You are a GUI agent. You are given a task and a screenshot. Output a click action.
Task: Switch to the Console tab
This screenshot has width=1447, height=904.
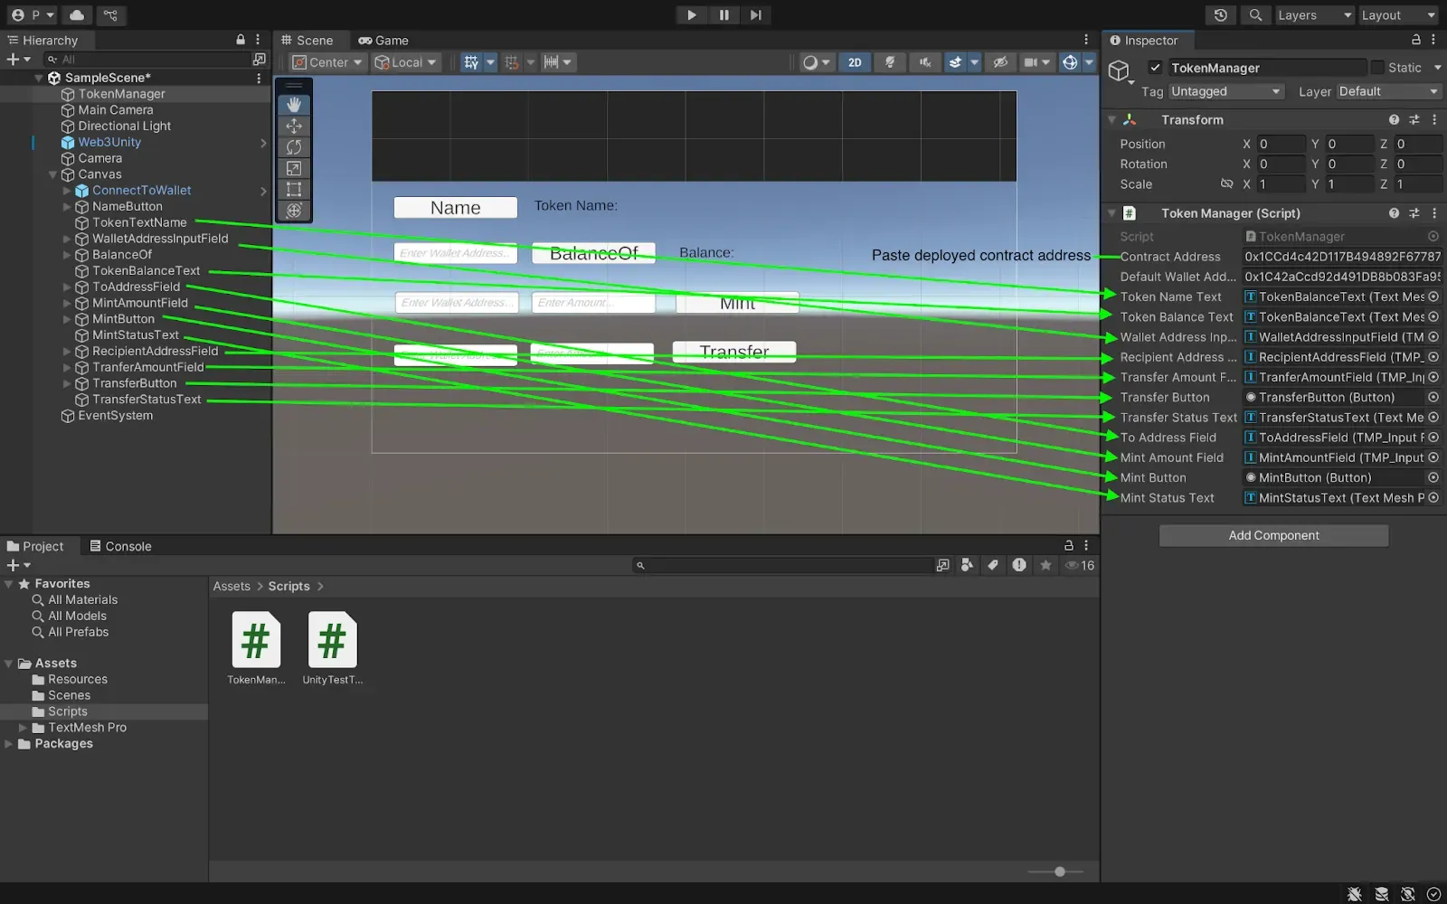coord(120,546)
